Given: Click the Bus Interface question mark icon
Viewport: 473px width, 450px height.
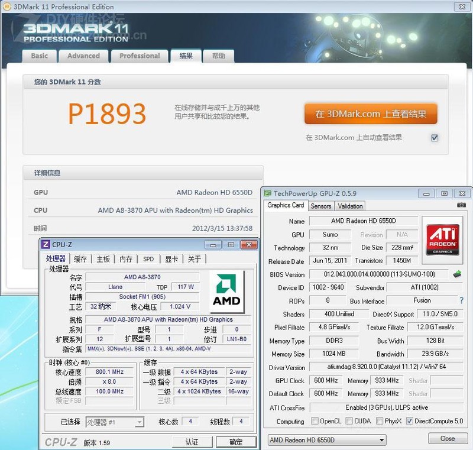Looking at the screenshot, I should tap(462, 300).
